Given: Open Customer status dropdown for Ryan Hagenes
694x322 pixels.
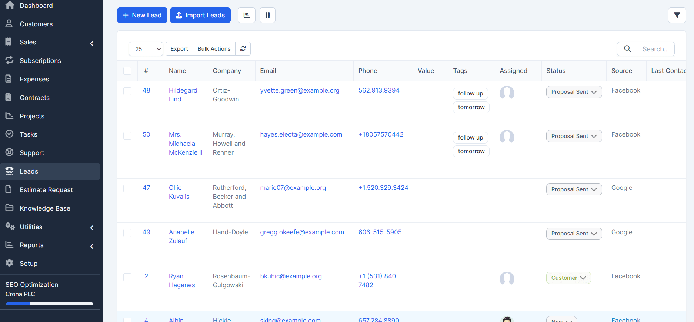Looking at the screenshot, I should pos(568,278).
